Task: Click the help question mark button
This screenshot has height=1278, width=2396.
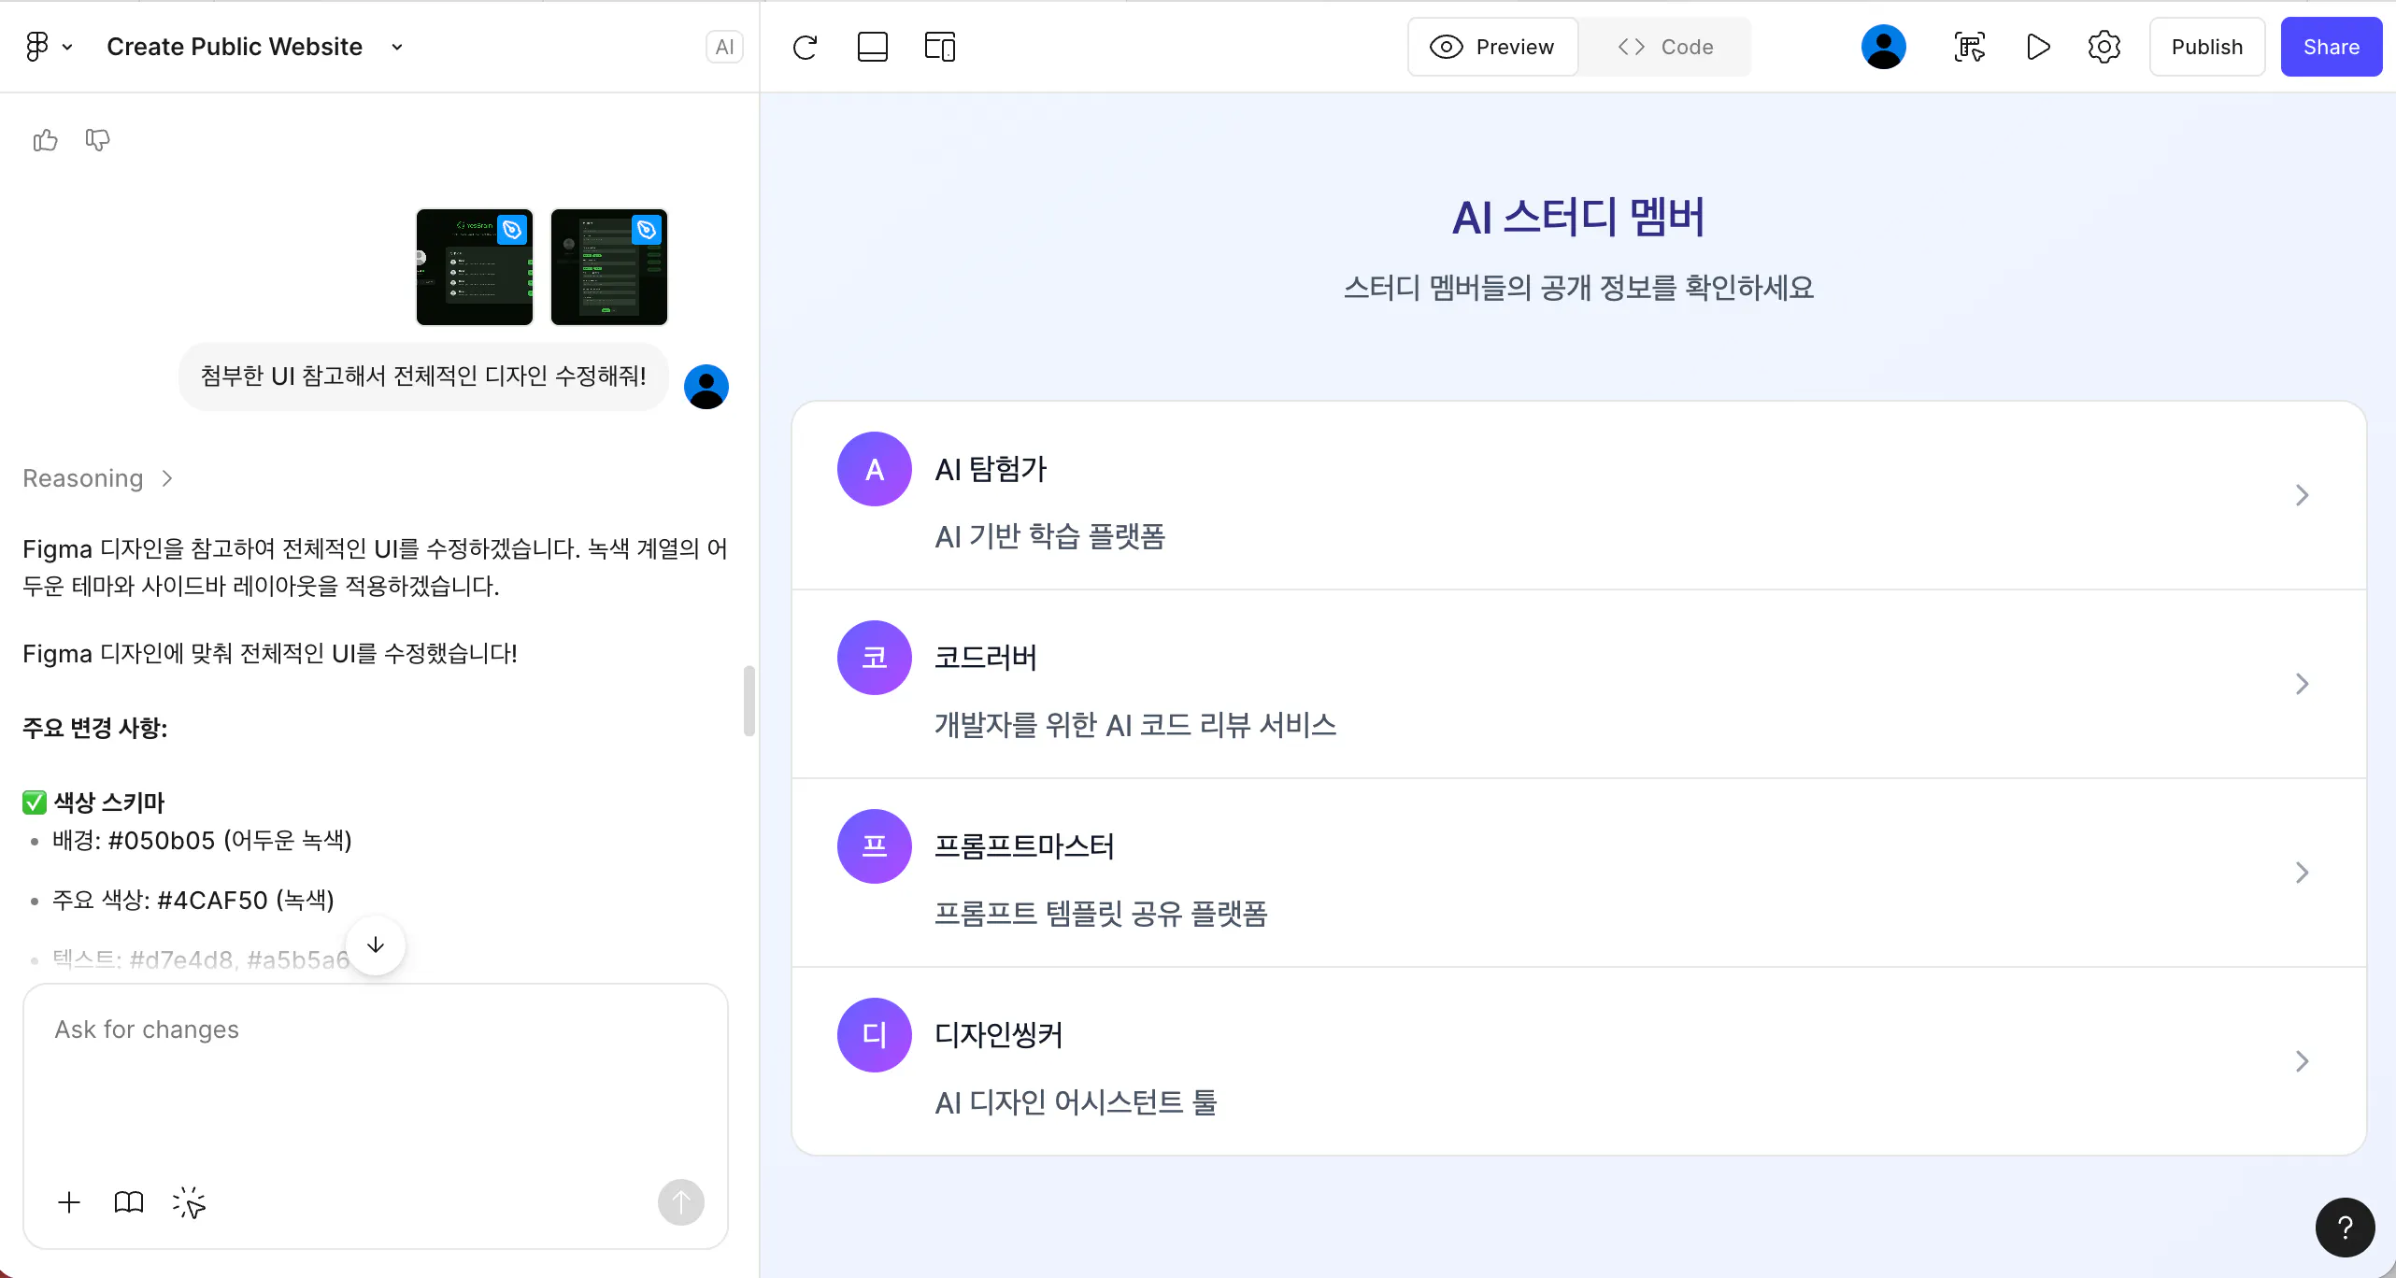Action: tap(2346, 1228)
